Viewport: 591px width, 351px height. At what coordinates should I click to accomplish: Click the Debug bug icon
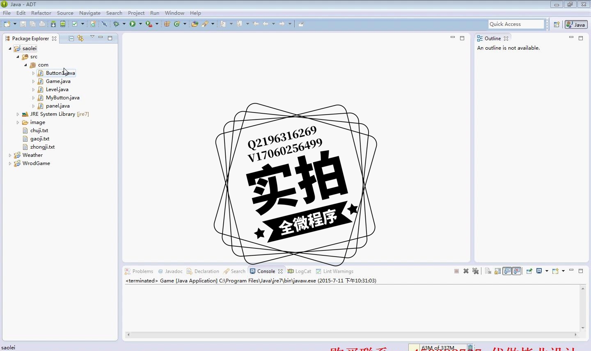pos(116,24)
